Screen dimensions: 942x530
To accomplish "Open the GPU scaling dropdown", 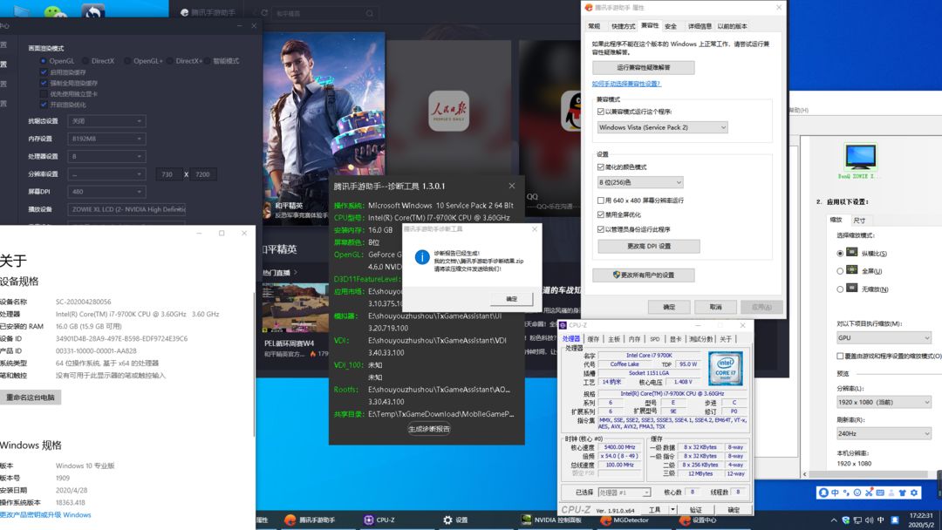I will click(x=884, y=338).
